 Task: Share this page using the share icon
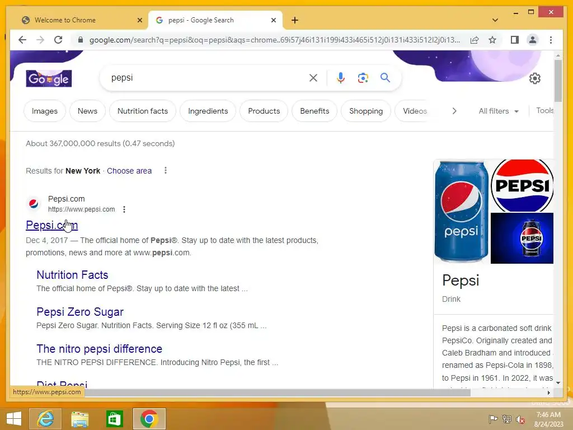tap(475, 40)
